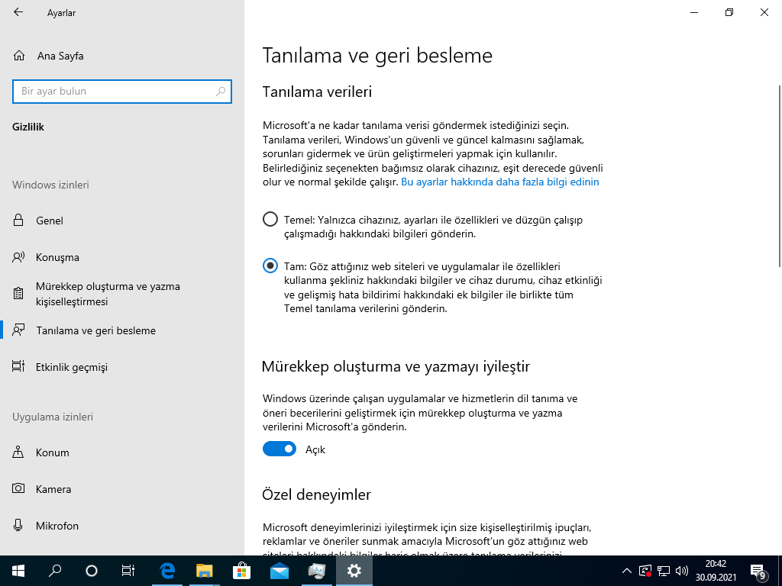Open Task View on taskbar

tap(128, 571)
